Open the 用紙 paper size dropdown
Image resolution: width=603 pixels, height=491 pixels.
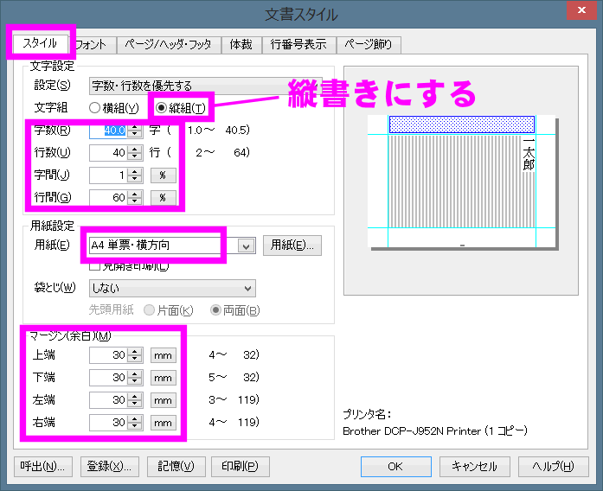coord(246,245)
